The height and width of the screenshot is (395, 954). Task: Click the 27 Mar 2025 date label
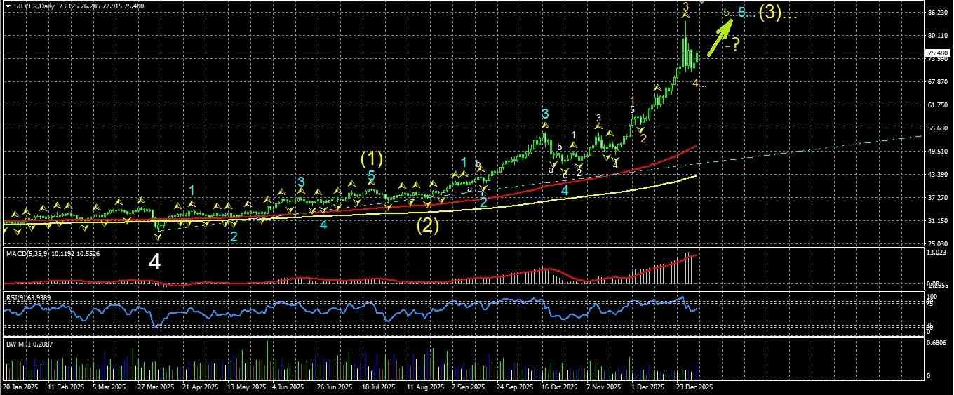(156, 387)
